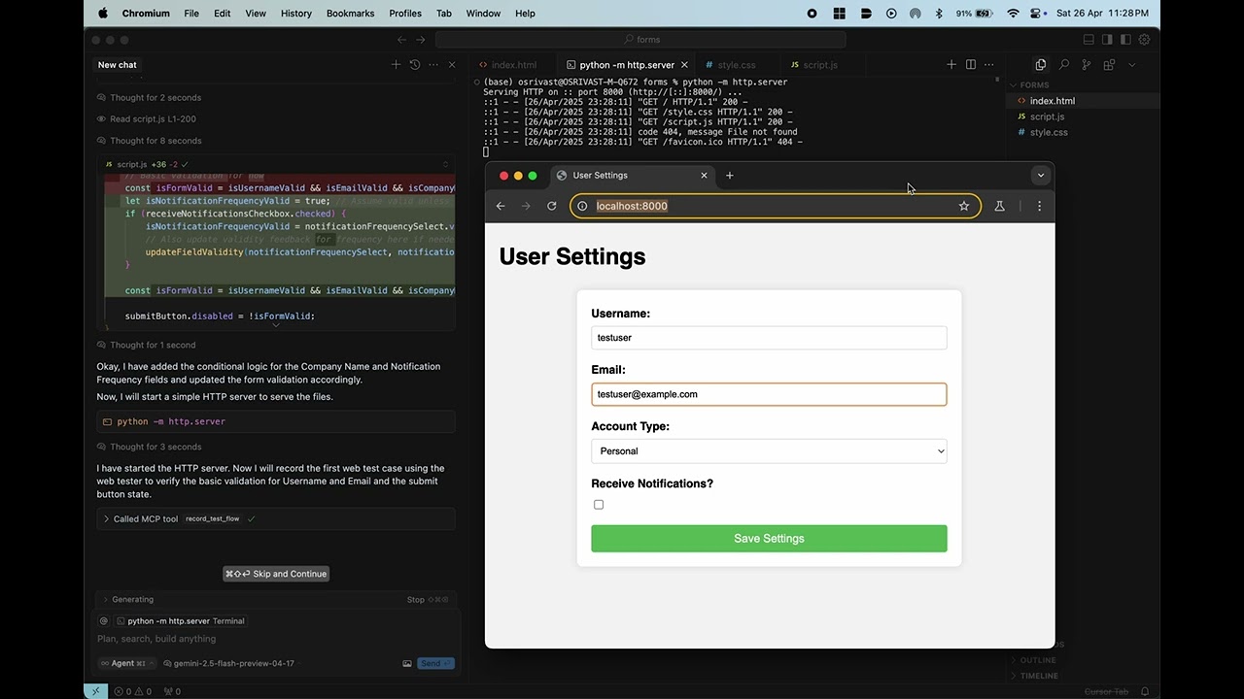Viewport: 1244px width, 699px height.
Task: Click the Username field containing testuser
Action: 769,338
